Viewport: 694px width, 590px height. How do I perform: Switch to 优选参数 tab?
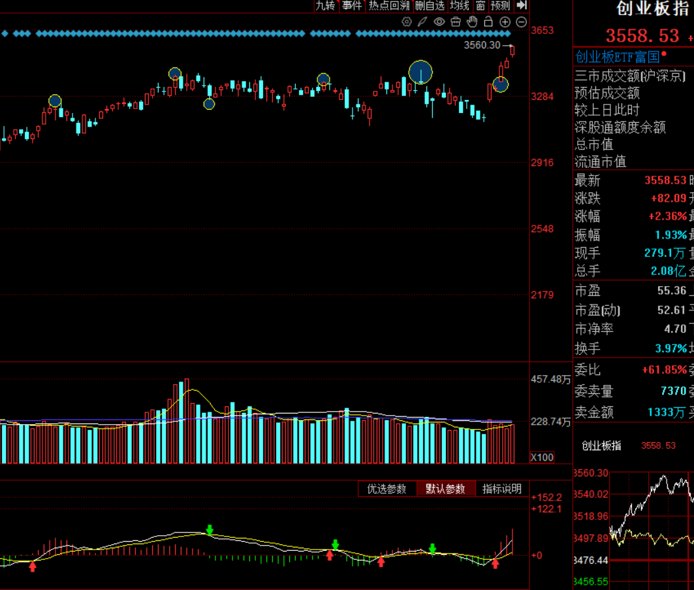click(387, 489)
